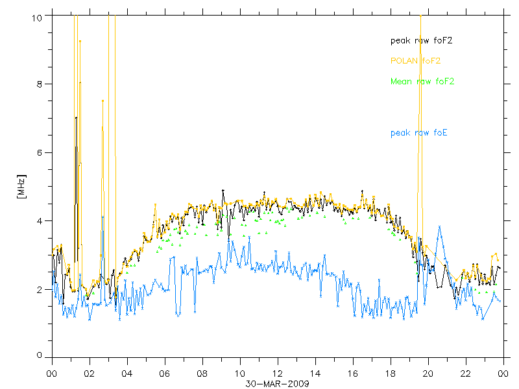Click the x-axis hour label 06
This screenshot has width=519, height=389.
point(165,374)
